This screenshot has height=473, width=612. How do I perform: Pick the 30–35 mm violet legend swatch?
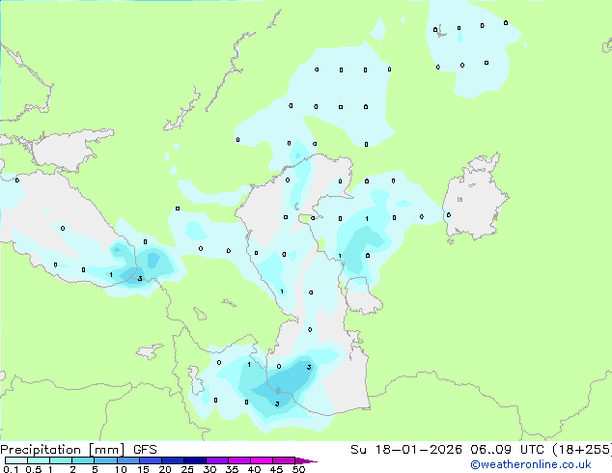pyautogui.click(x=216, y=460)
